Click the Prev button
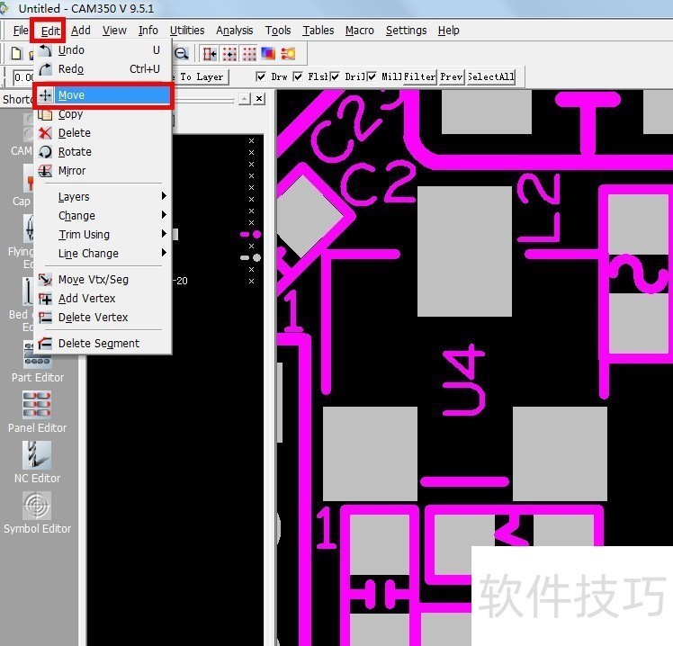Viewport: 673px width, 646px height. point(452,76)
